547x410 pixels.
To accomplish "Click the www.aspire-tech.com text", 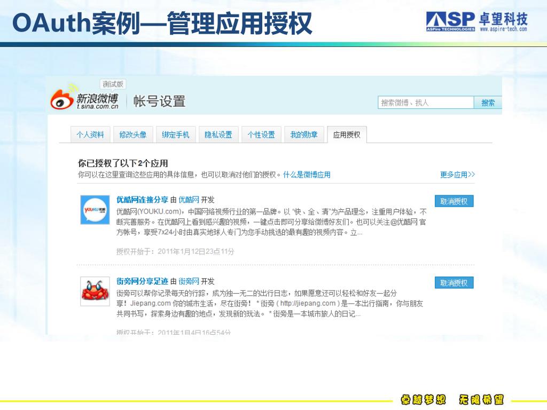I will (503, 29).
